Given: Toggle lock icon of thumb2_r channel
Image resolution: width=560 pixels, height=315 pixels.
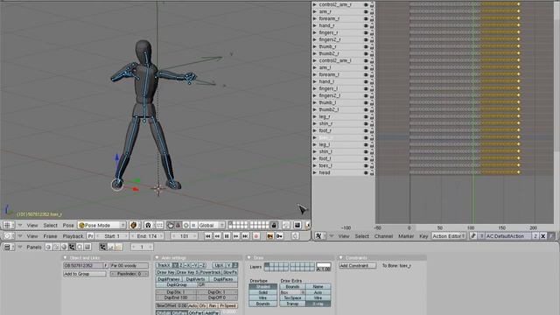Looking at the screenshot, I should [x=372, y=53].
